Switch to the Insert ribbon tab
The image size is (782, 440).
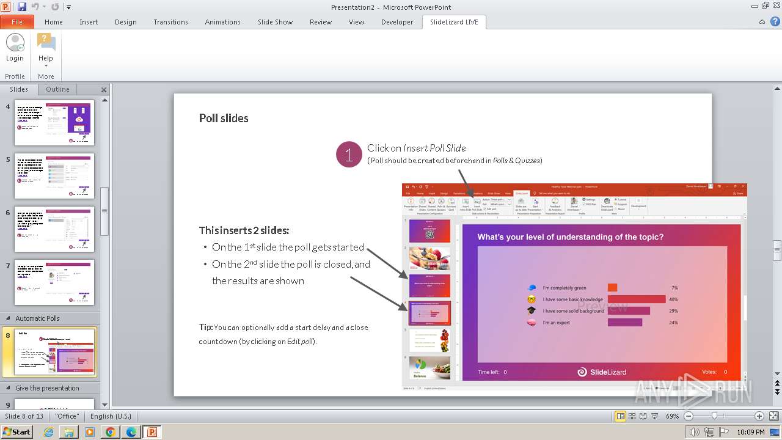89,22
